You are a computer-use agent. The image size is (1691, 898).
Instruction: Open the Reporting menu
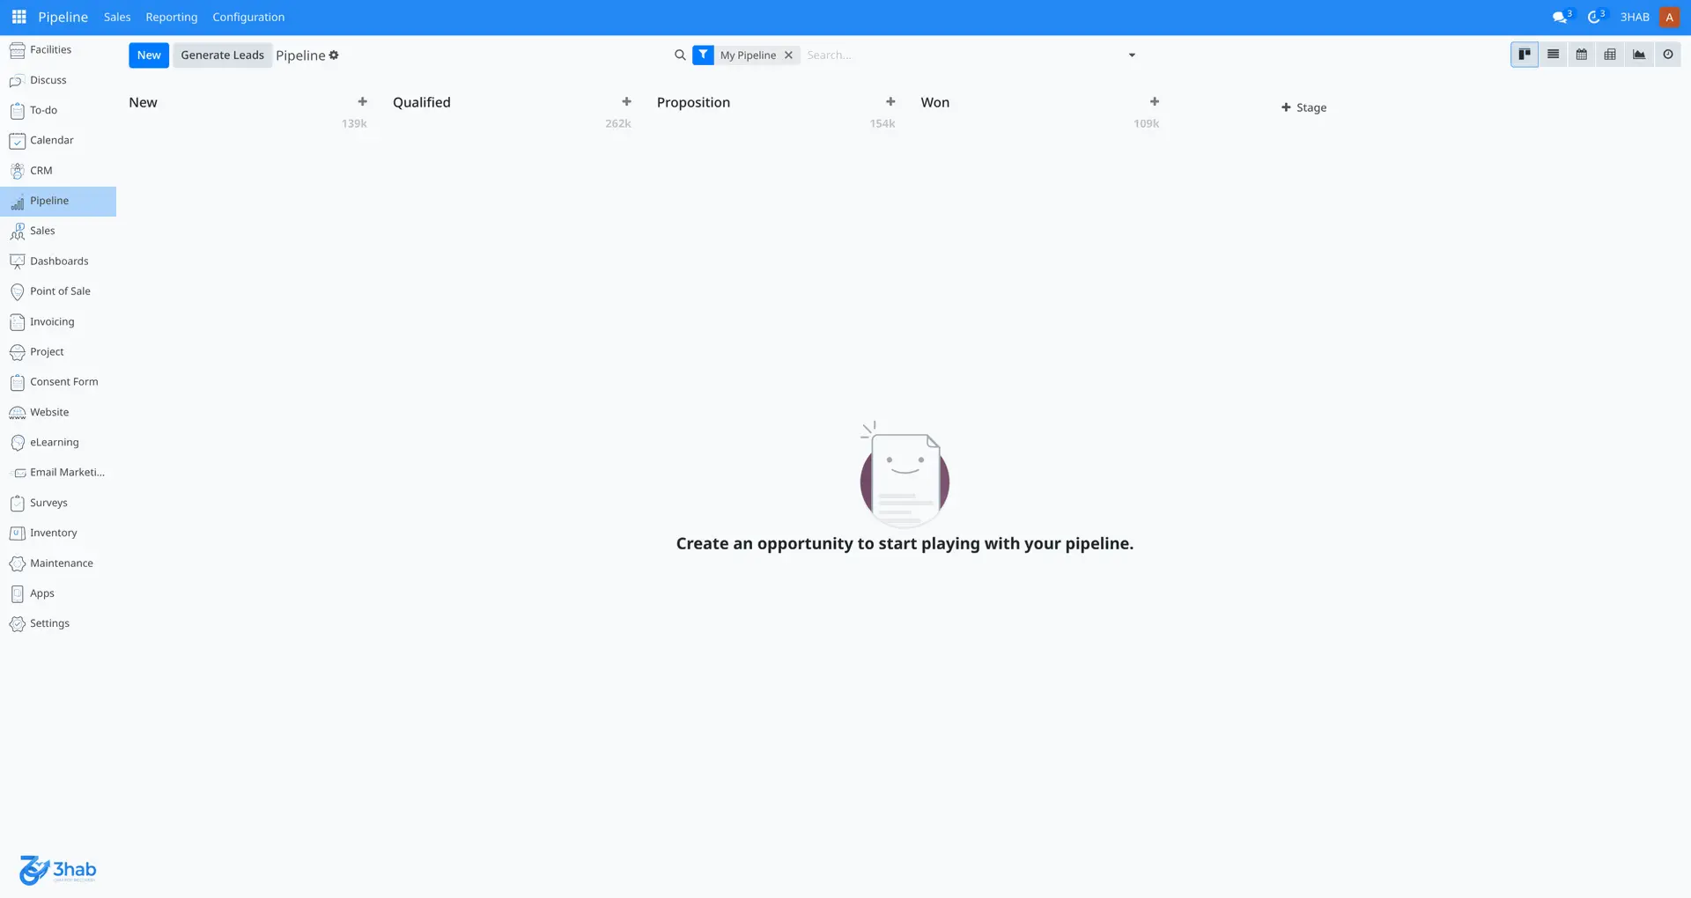pos(171,17)
